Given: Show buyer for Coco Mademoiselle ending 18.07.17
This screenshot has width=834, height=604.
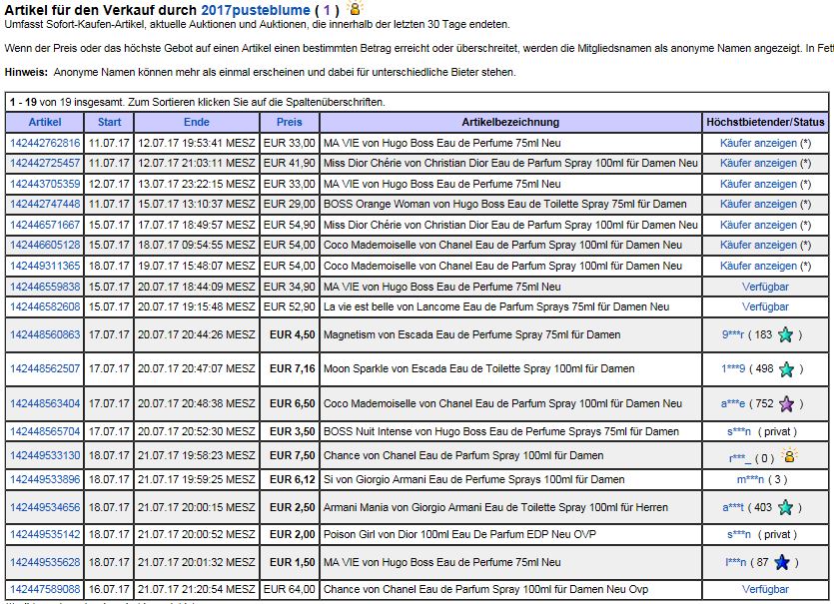Looking at the screenshot, I should tap(758, 246).
